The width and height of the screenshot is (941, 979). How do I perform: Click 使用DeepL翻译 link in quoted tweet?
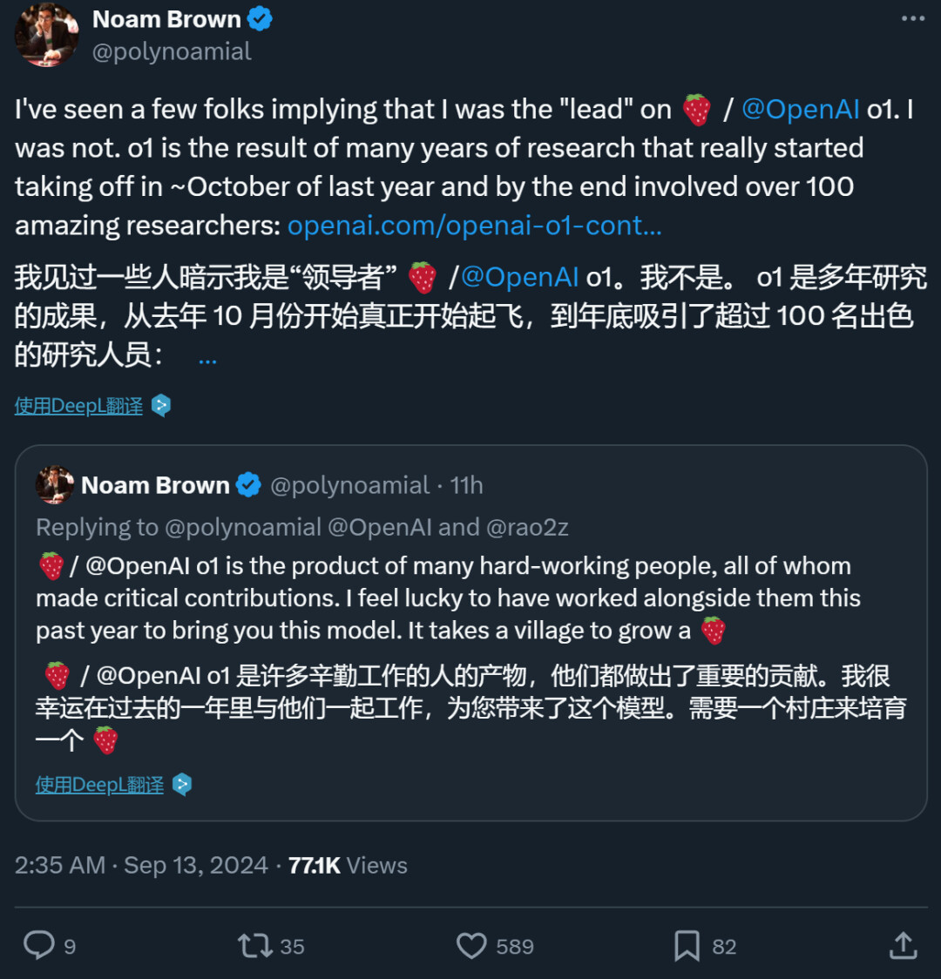[99, 785]
